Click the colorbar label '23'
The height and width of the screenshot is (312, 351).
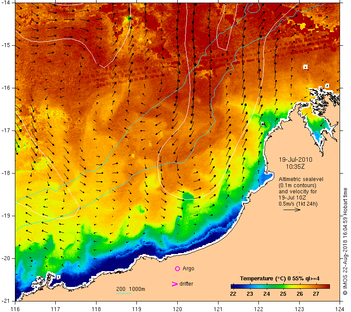(x=250, y=294)
